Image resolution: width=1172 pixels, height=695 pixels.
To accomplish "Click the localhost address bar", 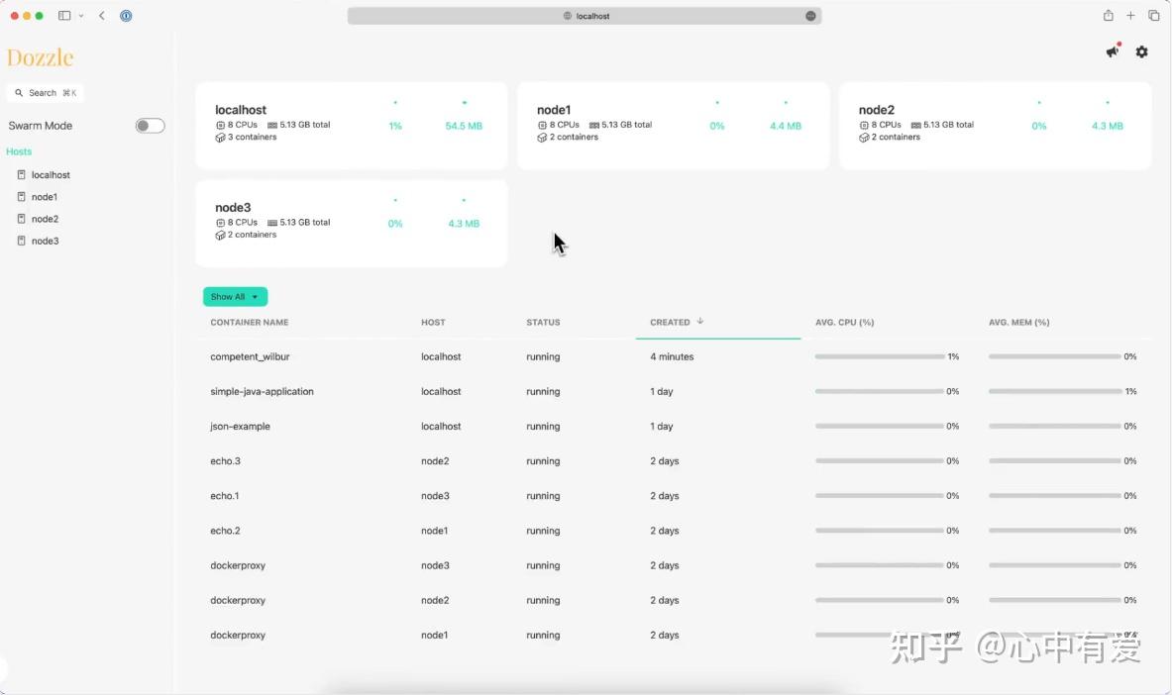I will pyautogui.click(x=585, y=16).
